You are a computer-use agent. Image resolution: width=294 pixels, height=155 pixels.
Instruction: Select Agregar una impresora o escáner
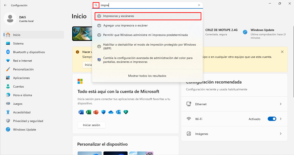click(x=125, y=26)
